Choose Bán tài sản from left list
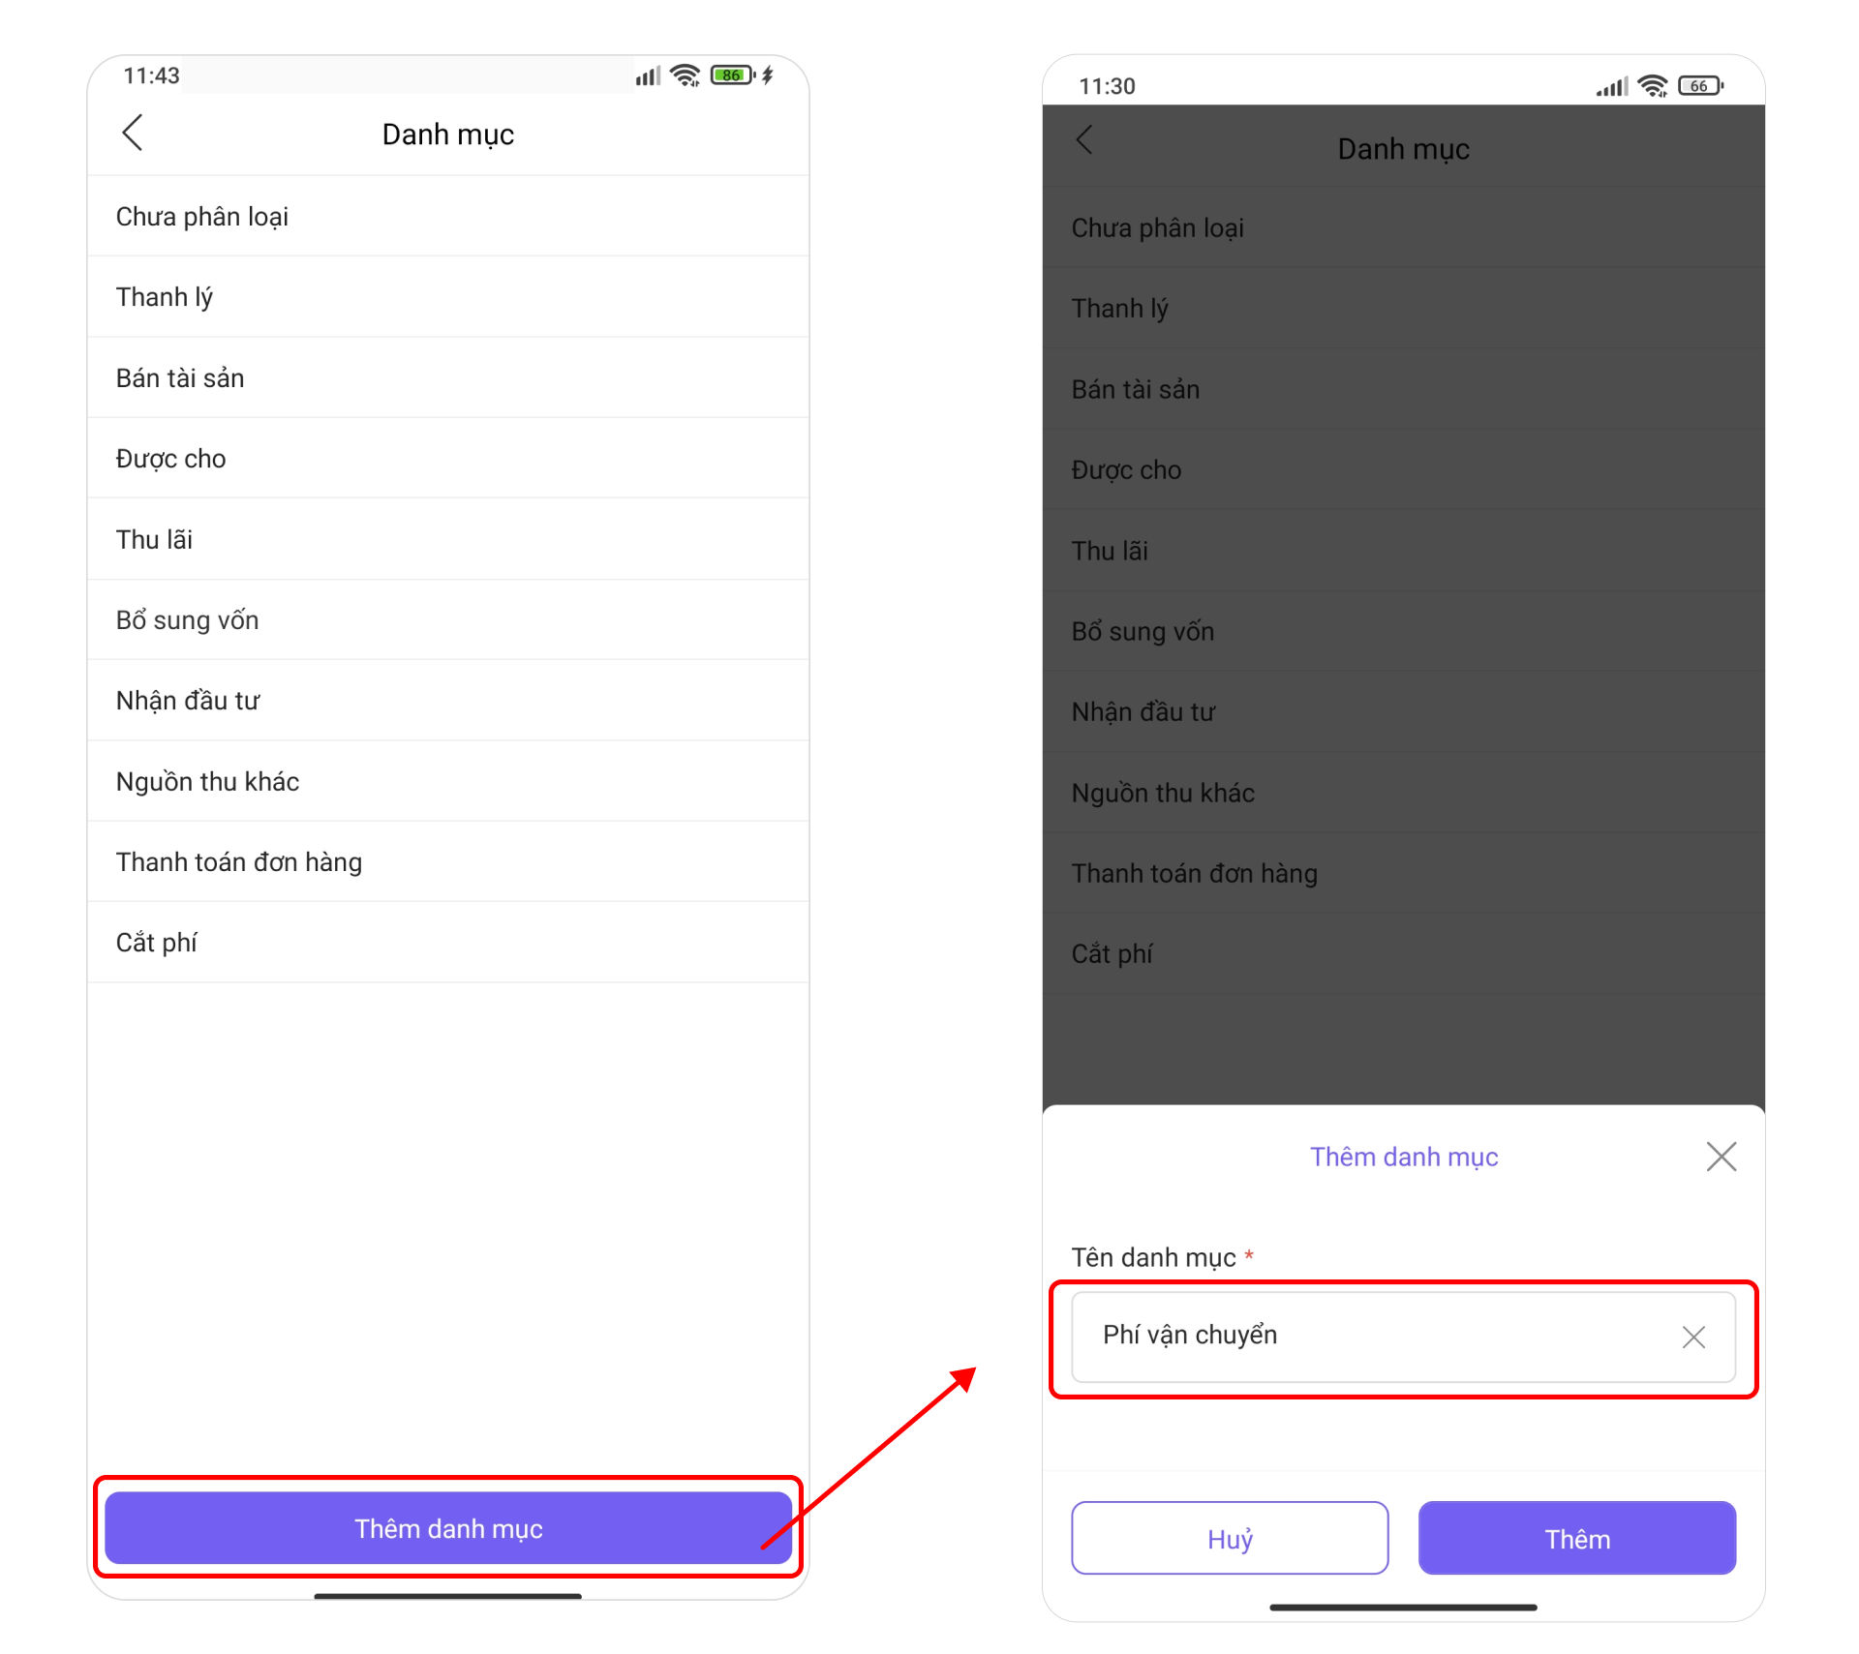 [x=448, y=377]
